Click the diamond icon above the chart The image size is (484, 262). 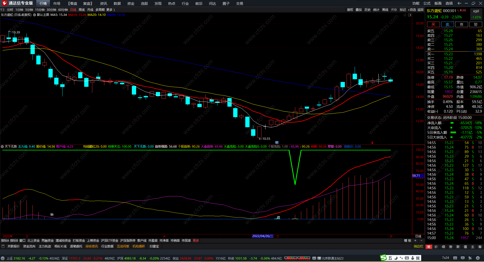(405, 15)
